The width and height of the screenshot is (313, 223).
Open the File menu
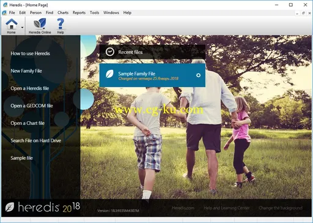12,13
